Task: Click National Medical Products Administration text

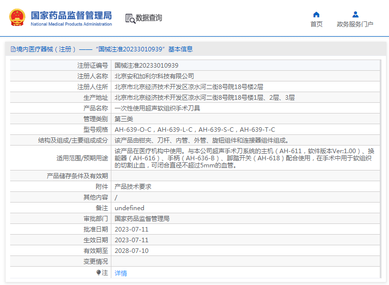Action: click(71, 24)
